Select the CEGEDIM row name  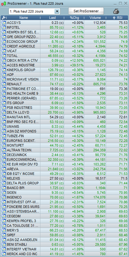coord(14,216)
